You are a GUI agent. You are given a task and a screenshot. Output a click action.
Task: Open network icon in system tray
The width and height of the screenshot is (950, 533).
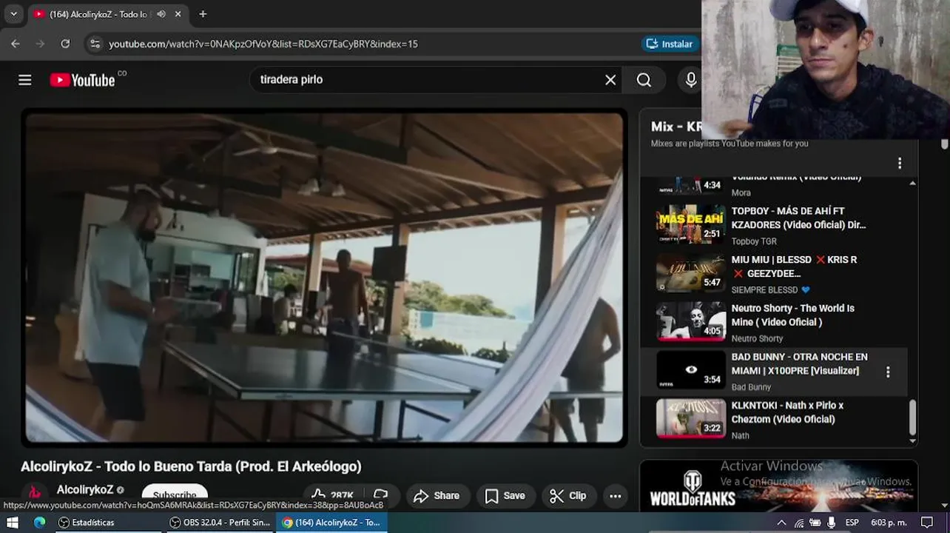798,523
